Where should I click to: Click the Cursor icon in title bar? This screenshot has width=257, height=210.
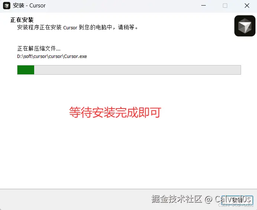[x=7, y=6]
